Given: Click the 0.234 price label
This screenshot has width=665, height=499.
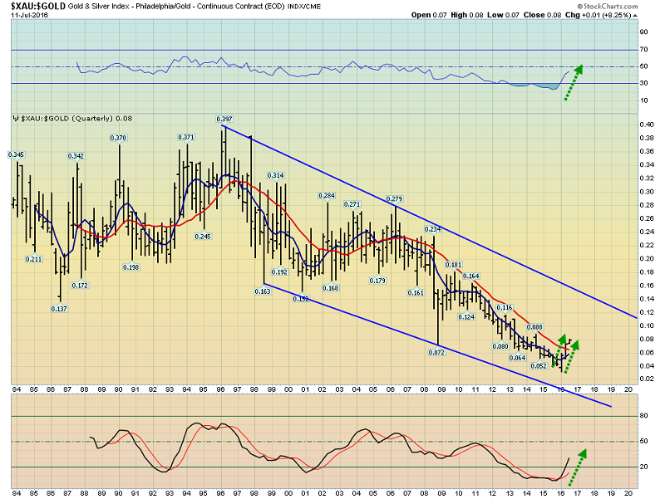Looking at the screenshot, I should click(x=433, y=228).
